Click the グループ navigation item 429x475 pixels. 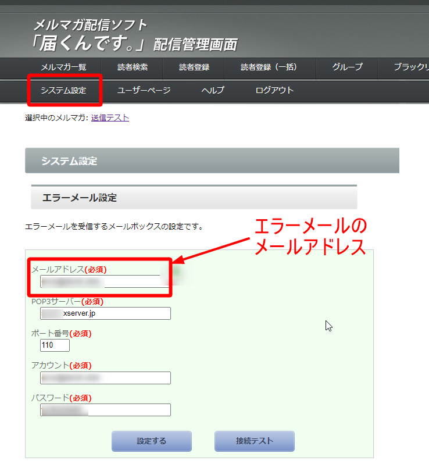tap(347, 67)
